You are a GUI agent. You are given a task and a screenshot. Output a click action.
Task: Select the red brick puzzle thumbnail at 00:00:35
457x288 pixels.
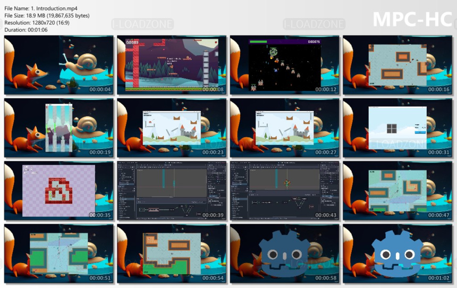pyautogui.click(x=59, y=191)
